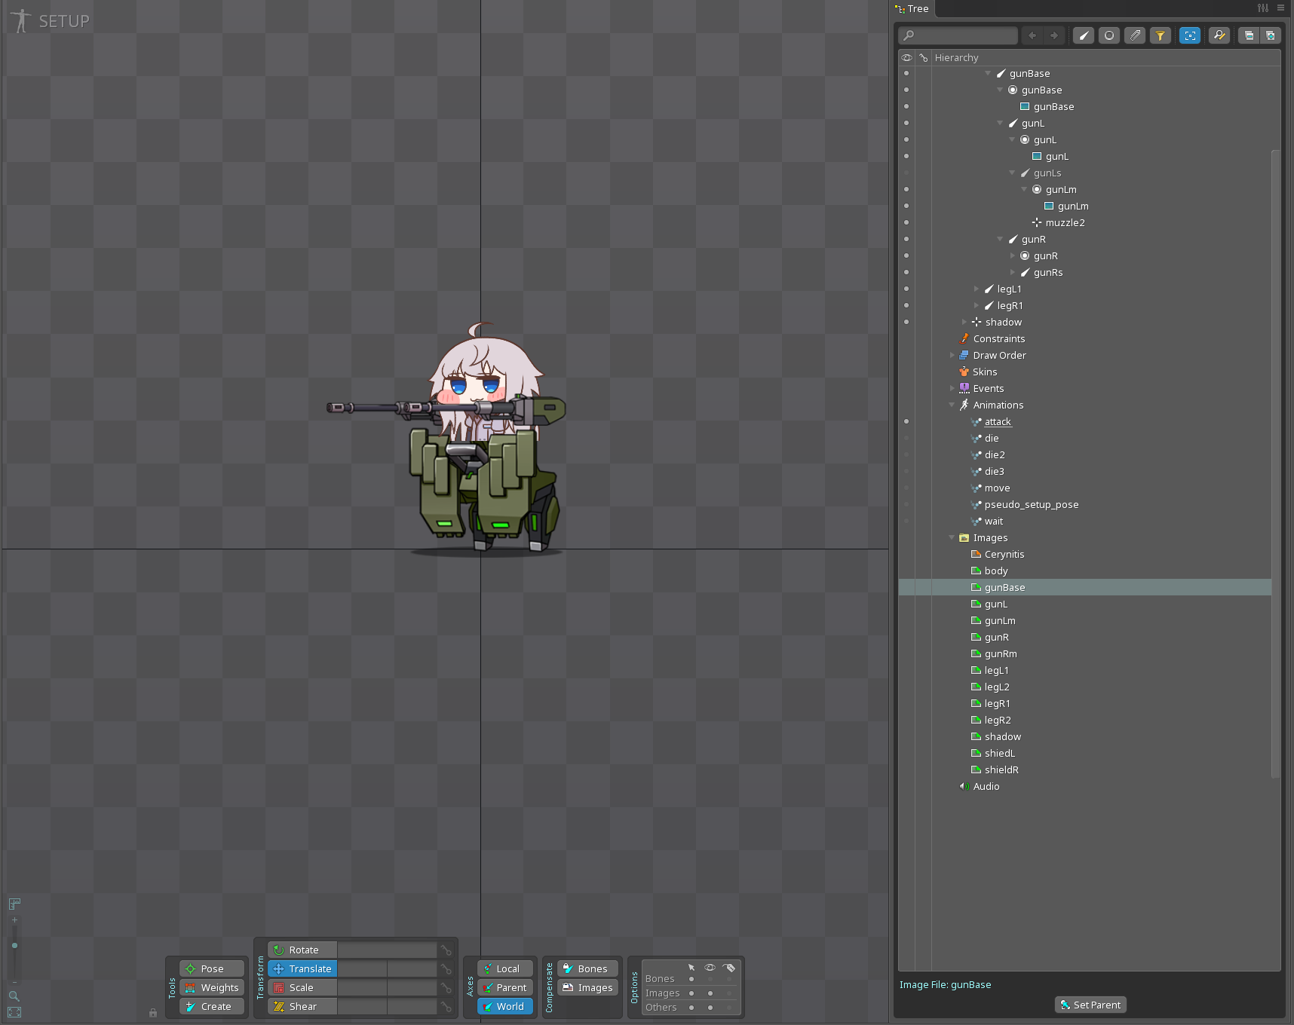Go forward with the right arrow icon
Screen dimensions: 1294x1025
tap(1054, 35)
